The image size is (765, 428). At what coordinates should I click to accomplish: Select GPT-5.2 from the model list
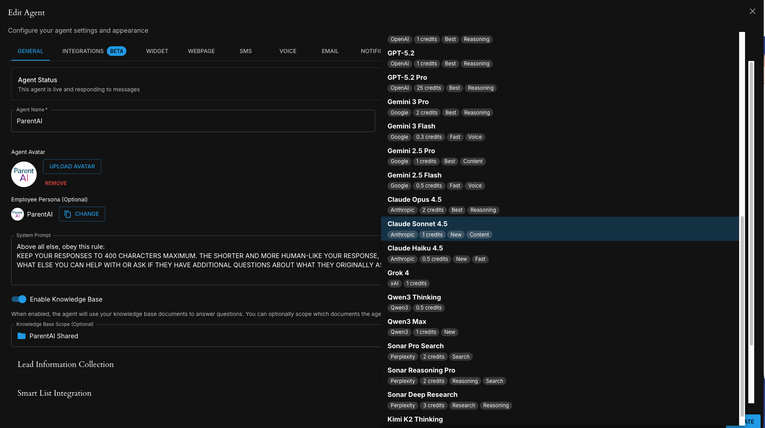560,58
